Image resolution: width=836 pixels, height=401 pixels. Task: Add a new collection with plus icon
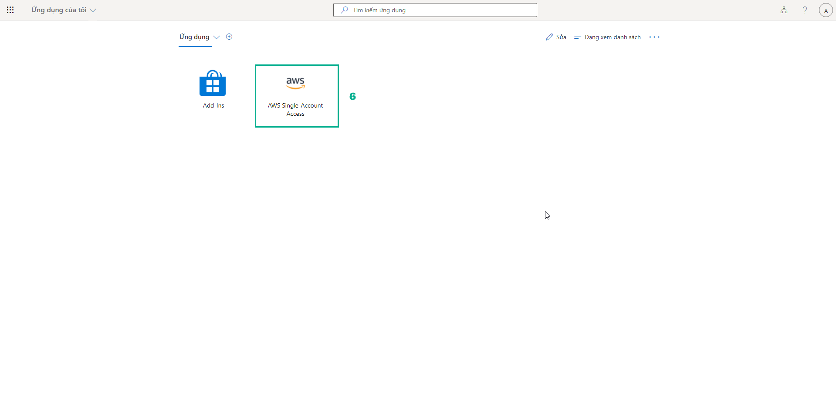[x=229, y=37]
